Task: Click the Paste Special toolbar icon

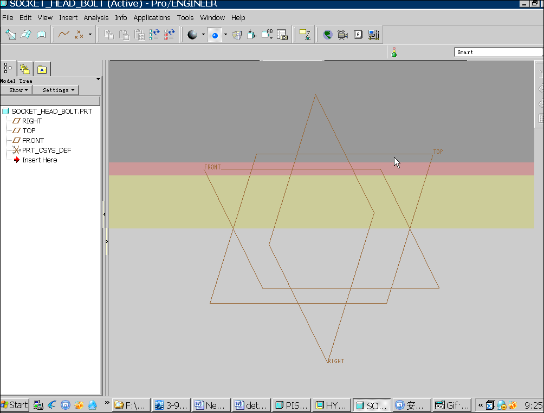Action: click(x=139, y=35)
